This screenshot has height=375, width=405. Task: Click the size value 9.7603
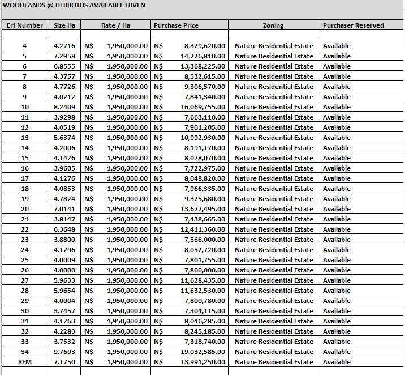click(64, 352)
